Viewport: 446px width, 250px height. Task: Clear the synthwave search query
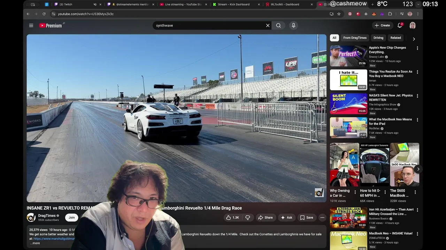(268, 25)
